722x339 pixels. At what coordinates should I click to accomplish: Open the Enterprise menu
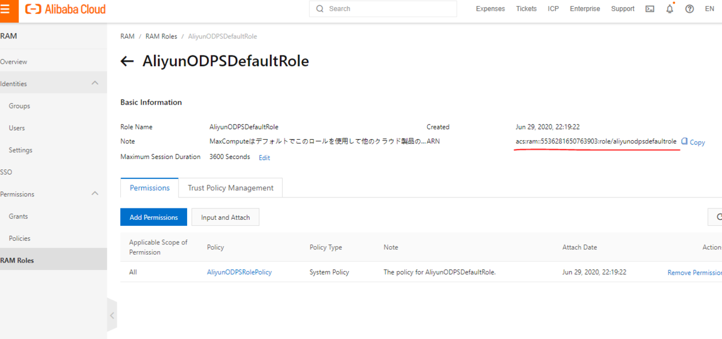(585, 9)
